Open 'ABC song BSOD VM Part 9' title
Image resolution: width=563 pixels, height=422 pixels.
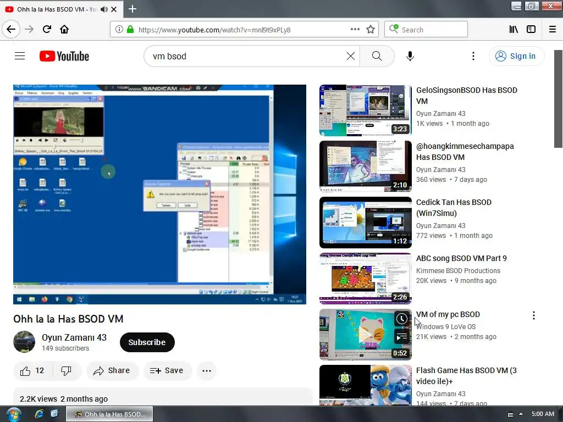tap(461, 258)
